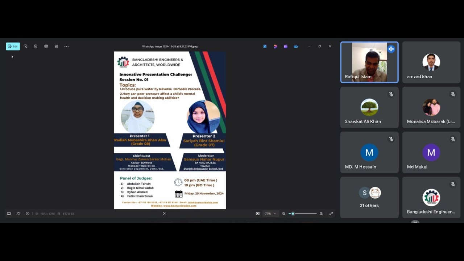The height and width of the screenshot is (261, 464).
Task: Open the three-dot See more menu
Action: tap(66, 46)
